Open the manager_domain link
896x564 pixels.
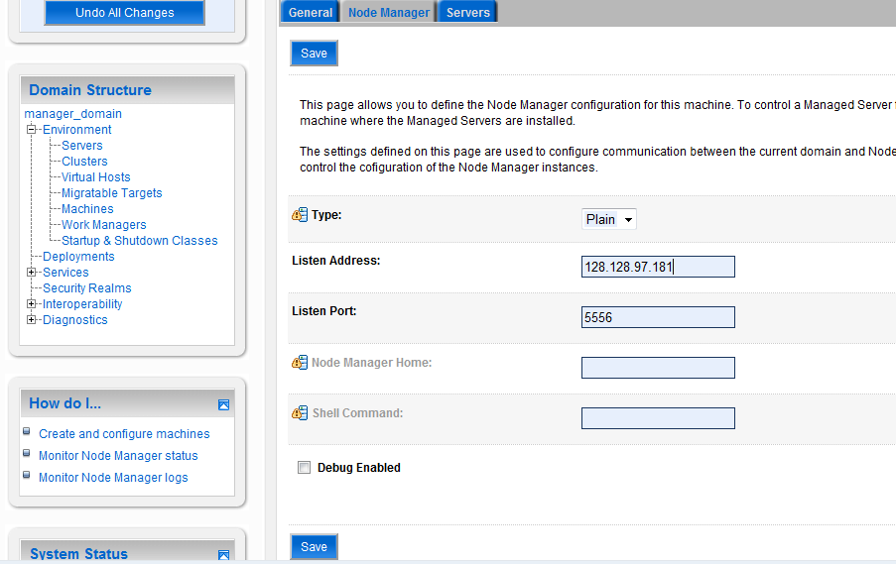[73, 114]
